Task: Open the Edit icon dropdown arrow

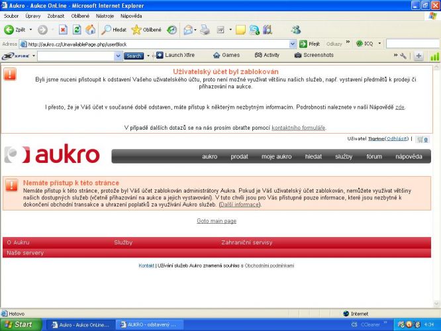Action: click(x=230, y=30)
